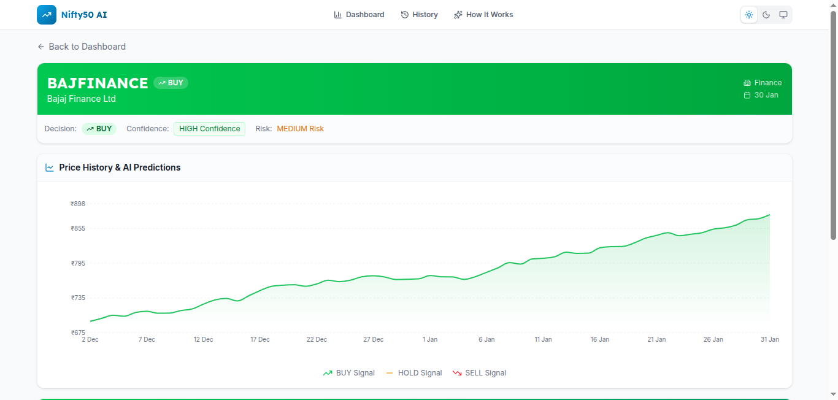Click the MEDIUM Risk label
Screen dimensions: 838x400
coord(300,129)
